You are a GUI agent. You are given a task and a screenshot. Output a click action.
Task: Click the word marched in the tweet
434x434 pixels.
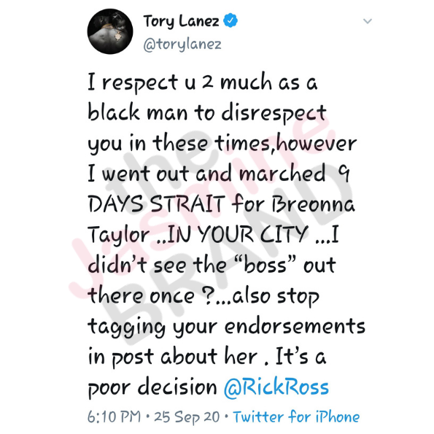[x=282, y=174]
